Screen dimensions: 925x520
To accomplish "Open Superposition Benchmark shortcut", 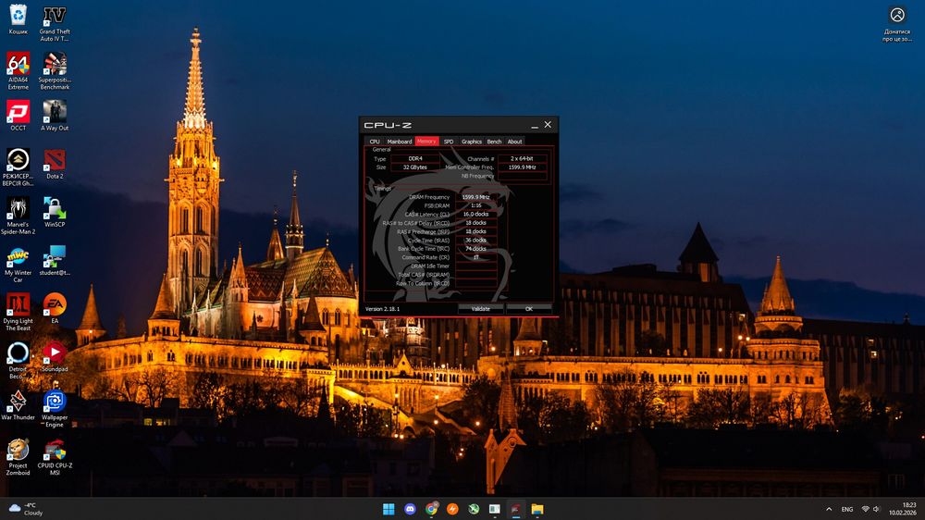I will pyautogui.click(x=55, y=71).
